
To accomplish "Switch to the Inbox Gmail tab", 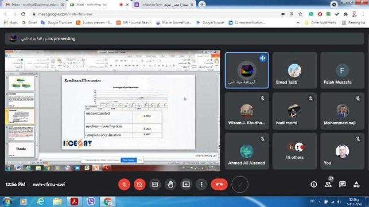I will click(x=32, y=5).
